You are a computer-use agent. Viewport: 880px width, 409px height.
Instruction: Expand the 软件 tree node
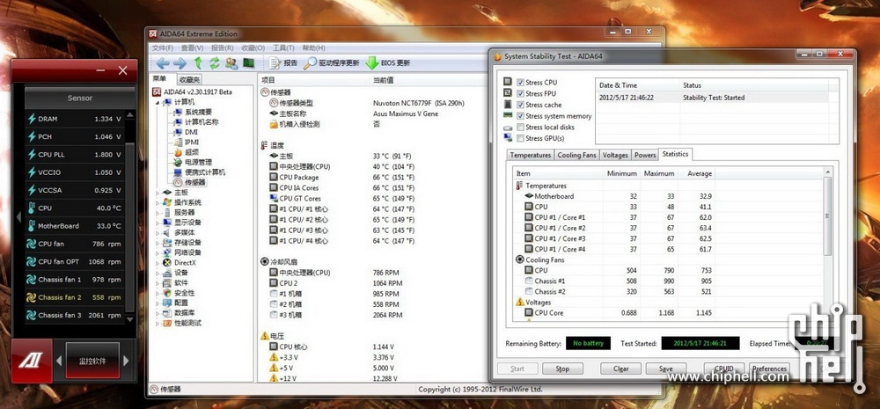[158, 282]
